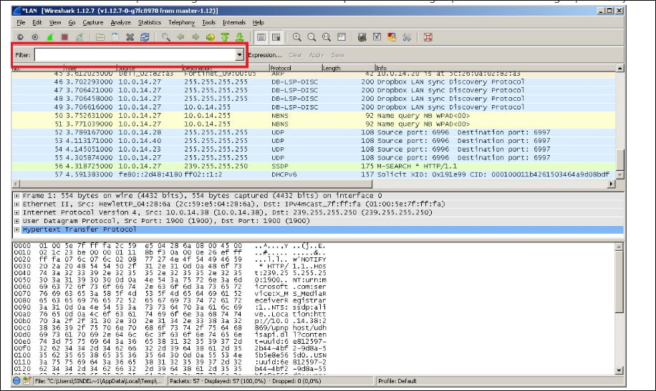The height and width of the screenshot is (391, 656).
Task: Expand User Datagram Protocol node
Action: 16,221
